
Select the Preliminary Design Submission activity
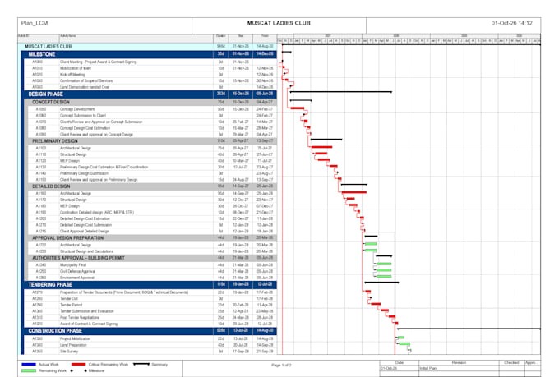pos(152,173)
